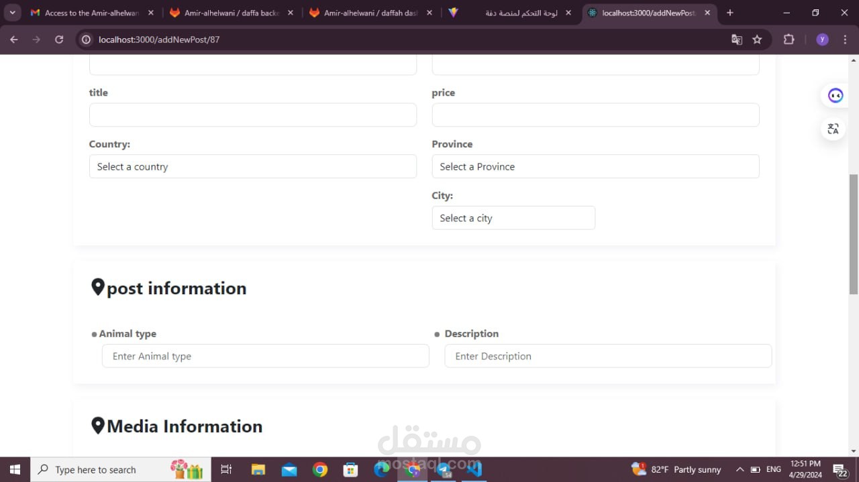Open the 'Select a country' dropdown
This screenshot has height=482, width=859.
(x=253, y=166)
